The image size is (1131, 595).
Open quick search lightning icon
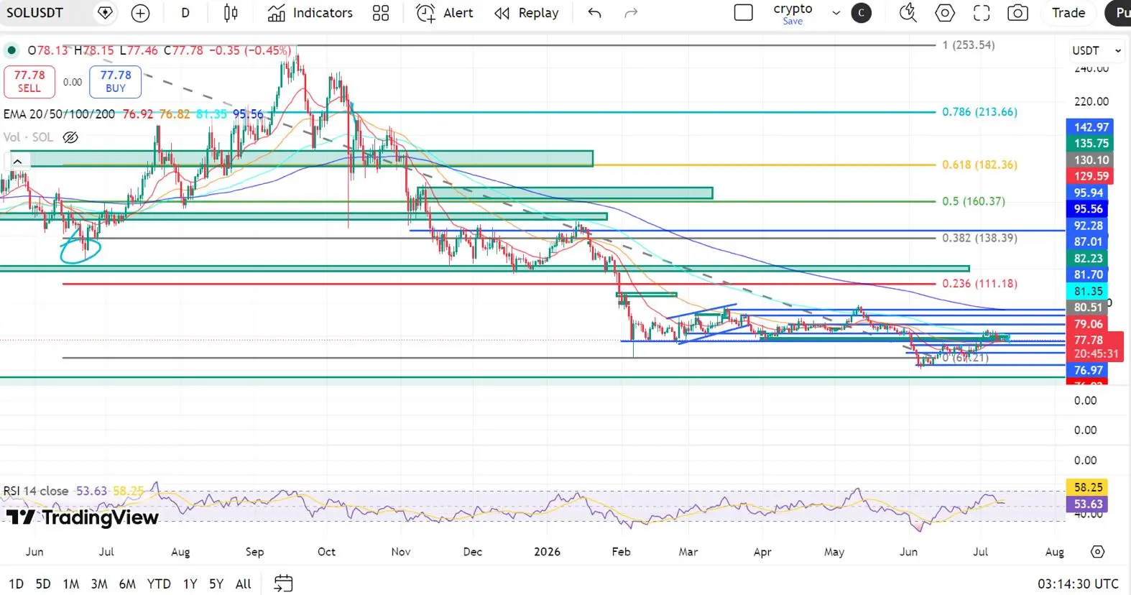pos(908,13)
